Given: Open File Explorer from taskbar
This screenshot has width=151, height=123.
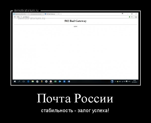Looking at the screenshot, I should [33, 81].
